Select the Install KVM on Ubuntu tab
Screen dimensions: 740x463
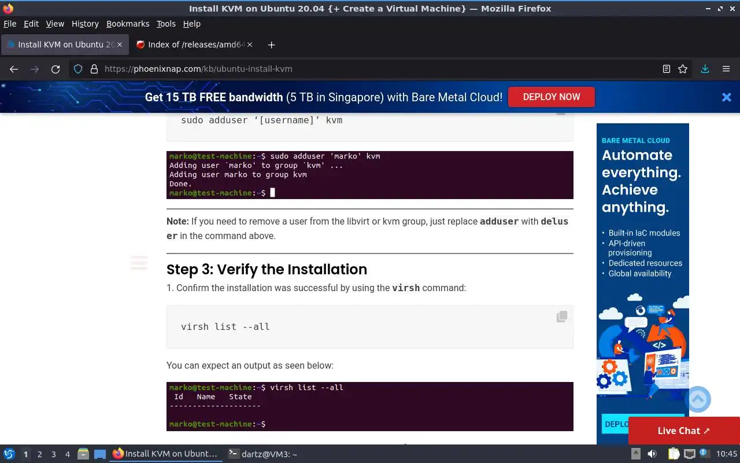click(65, 45)
